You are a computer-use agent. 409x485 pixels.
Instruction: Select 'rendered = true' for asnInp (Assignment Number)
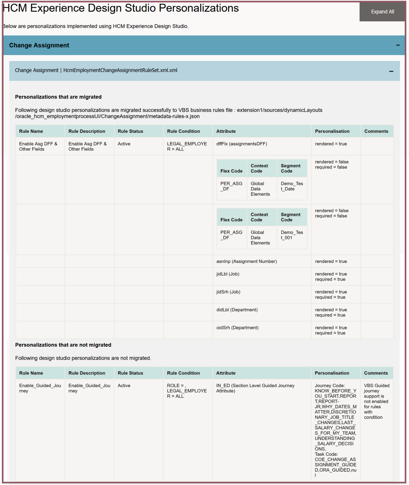pos(331,261)
